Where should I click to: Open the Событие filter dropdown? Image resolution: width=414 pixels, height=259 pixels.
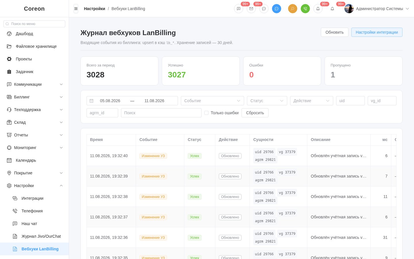pyautogui.click(x=212, y=101)
